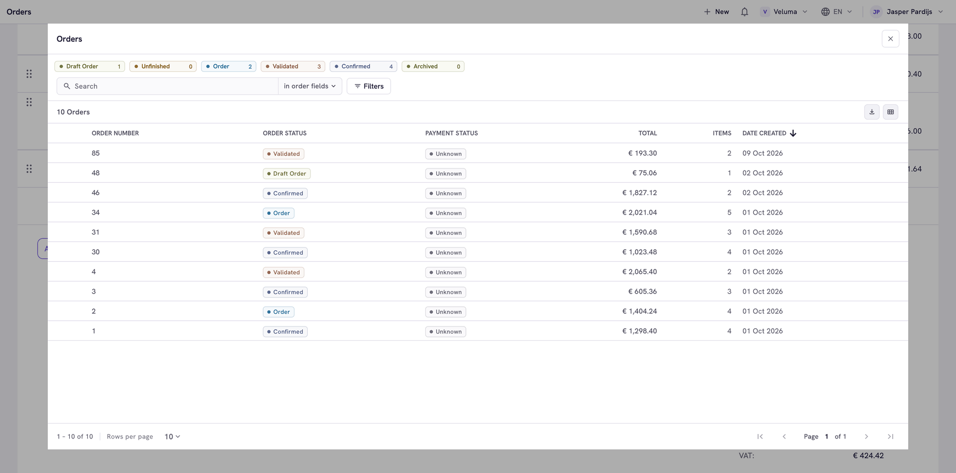956x473 pixels.
Task: Click the JP user avatar
Action: click(x=876, y=12)
